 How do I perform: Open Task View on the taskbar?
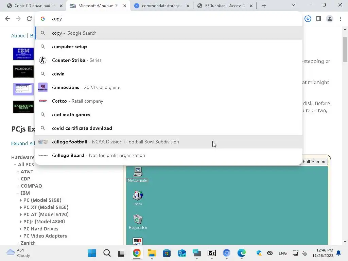coord(121,253)
